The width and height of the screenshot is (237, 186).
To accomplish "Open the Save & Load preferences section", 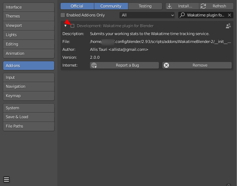I will [29, 117].
